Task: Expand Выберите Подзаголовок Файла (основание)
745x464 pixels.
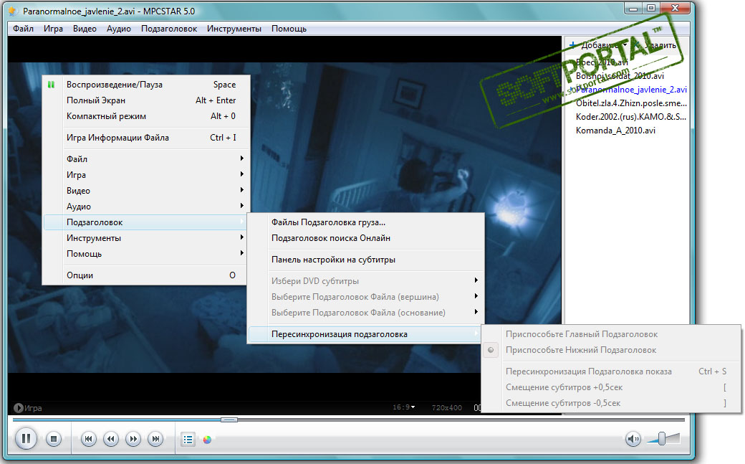Action: point(365,312)
